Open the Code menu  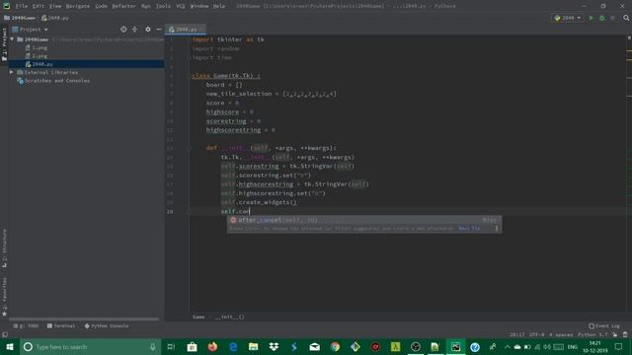click(x=101, y=6)
